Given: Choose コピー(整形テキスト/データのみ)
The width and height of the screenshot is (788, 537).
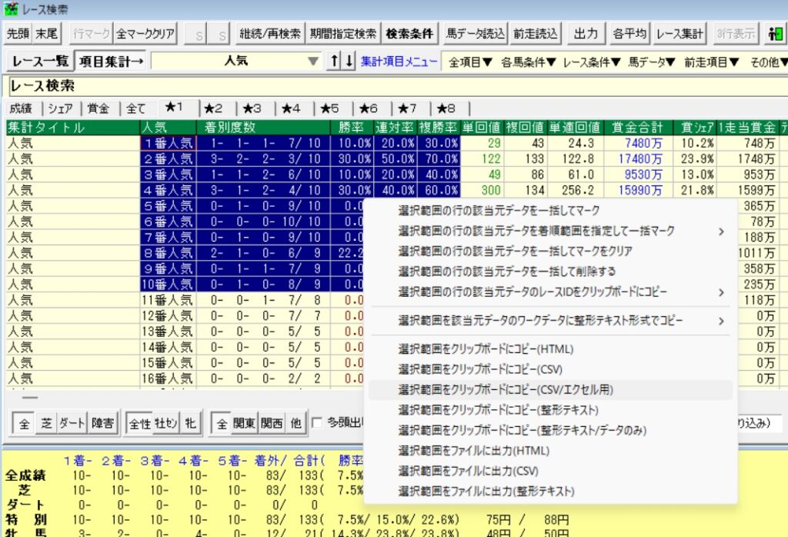Looking at the screenshot, I should (550, 431).
